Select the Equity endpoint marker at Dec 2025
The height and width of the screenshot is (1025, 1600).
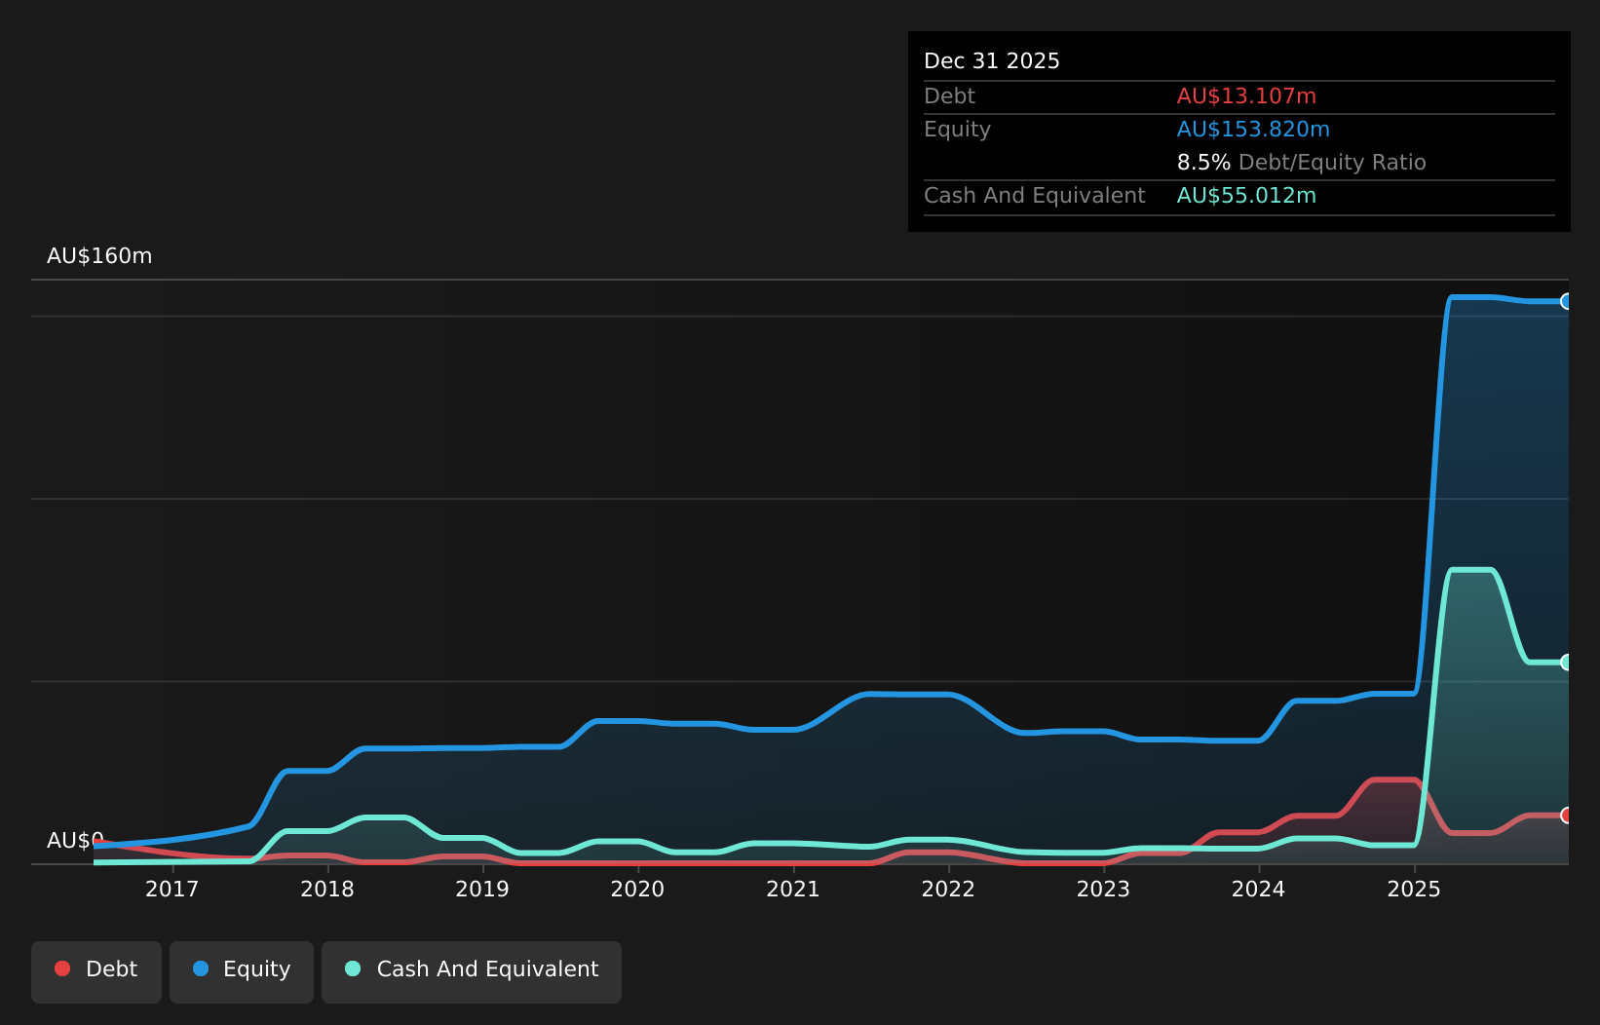click(1567, 301)
